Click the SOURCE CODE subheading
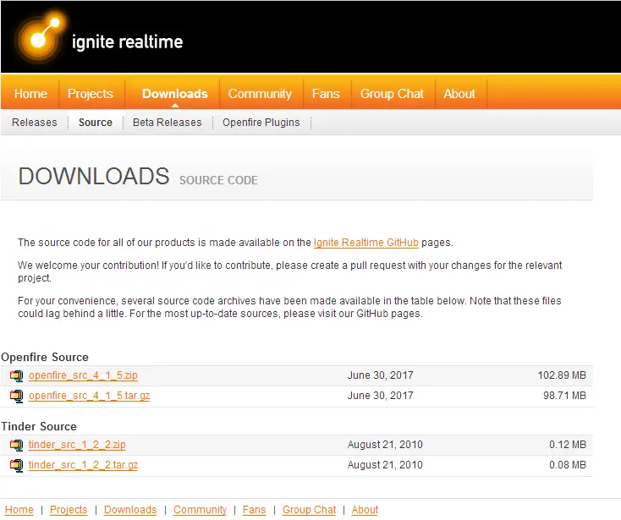The width and height of the screenshot is (621, 520). point(218,180)
